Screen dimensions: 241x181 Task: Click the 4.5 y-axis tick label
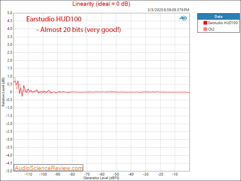click(x=10, y=21)
